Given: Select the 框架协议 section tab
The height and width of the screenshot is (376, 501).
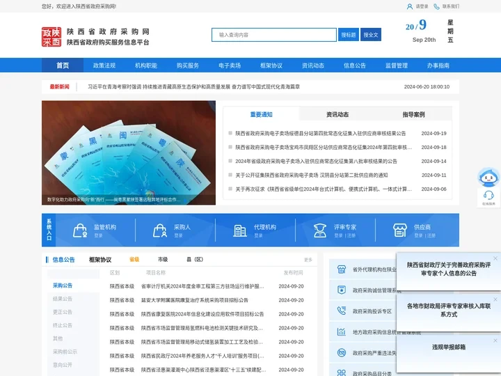Looking at the screenshot, I should pyautogui.click(x=100, y=260).
